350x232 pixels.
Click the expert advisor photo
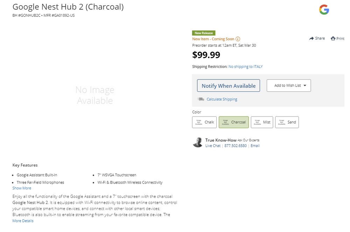pyautogui.click(x=197, y=142)
